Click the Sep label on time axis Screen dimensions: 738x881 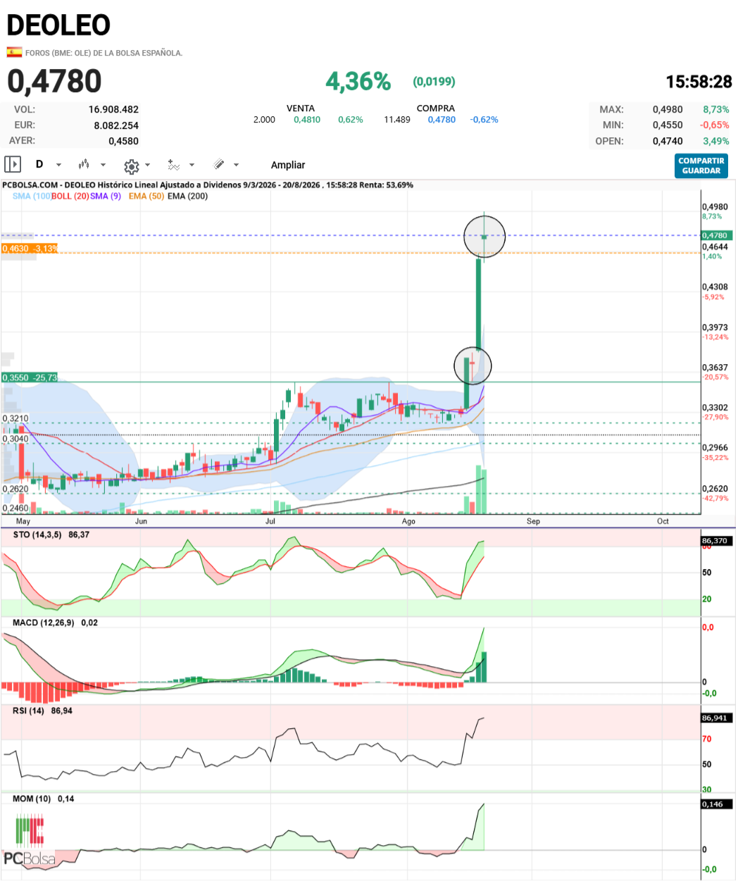533,522
